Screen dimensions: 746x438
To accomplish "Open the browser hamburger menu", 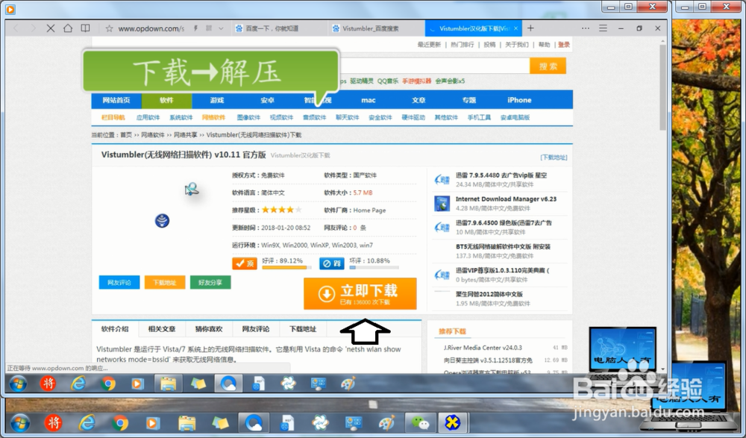I will tap(603, 28).
